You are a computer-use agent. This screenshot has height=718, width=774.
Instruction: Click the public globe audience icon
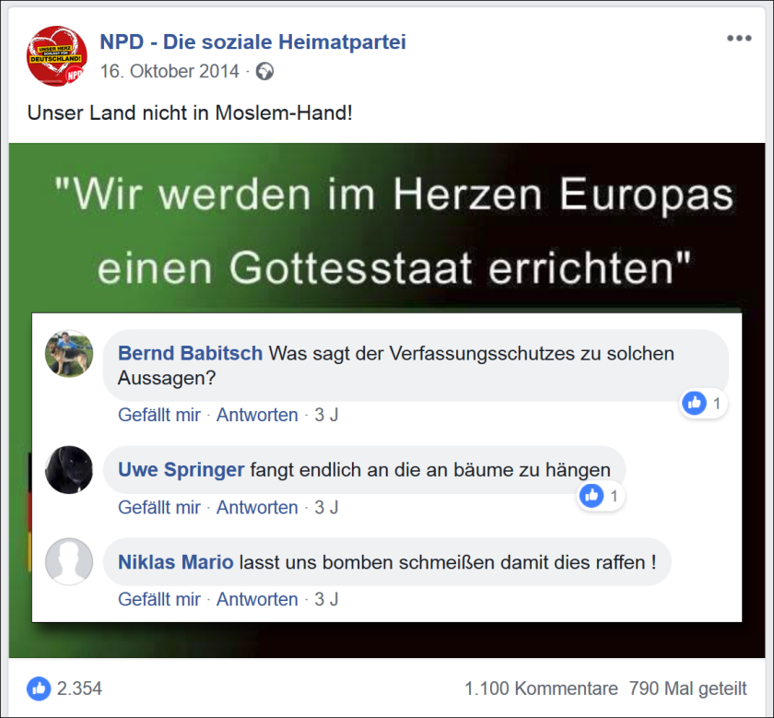tap(264, 72)
